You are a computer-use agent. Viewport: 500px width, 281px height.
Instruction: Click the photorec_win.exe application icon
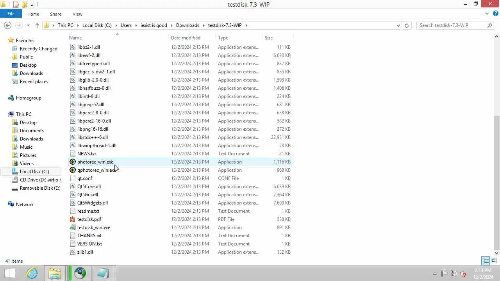(x=73, y=162)
